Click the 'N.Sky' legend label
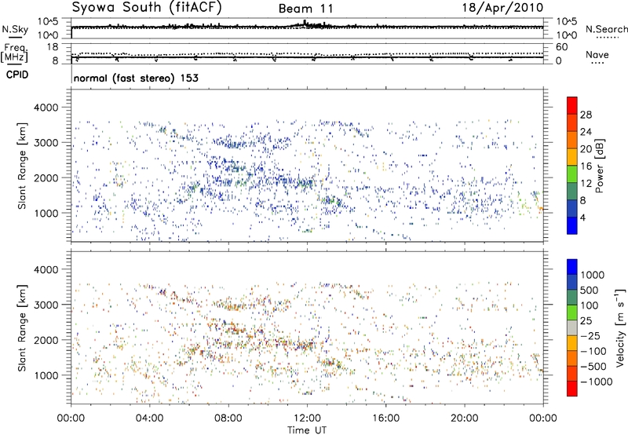 click(x=15, y=29)
